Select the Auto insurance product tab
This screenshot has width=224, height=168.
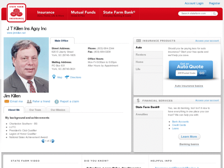[148, 47]
